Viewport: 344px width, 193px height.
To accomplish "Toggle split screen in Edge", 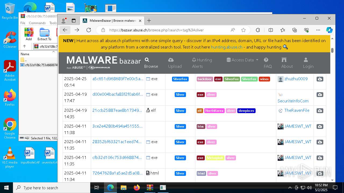I will tap(271, 30).
